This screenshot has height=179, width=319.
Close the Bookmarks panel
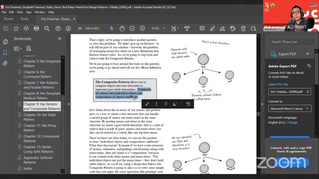(x=60, y=38)
